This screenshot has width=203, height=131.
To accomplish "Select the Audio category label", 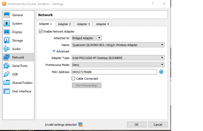I will 16,49.
